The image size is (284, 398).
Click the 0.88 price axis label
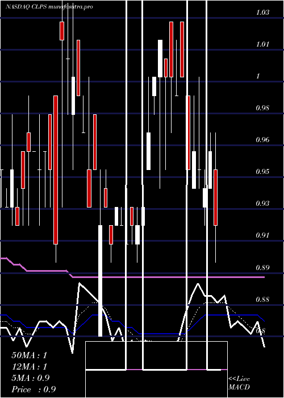(262, 299)
